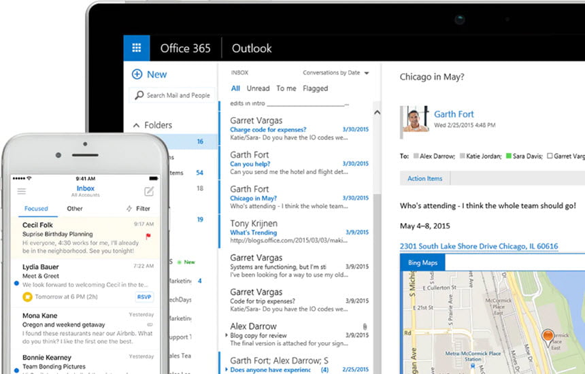
Task: Click the orange map pin on Bing map
Action: coord(548,337)
